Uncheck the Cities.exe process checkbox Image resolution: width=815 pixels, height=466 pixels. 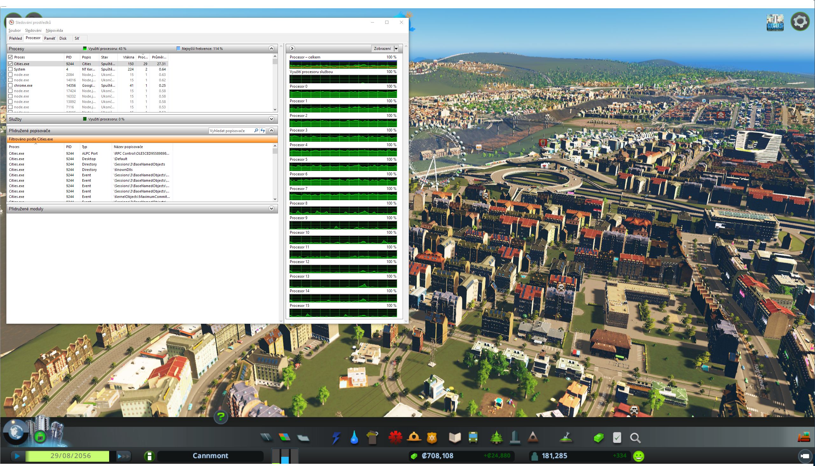pos(10,64)
